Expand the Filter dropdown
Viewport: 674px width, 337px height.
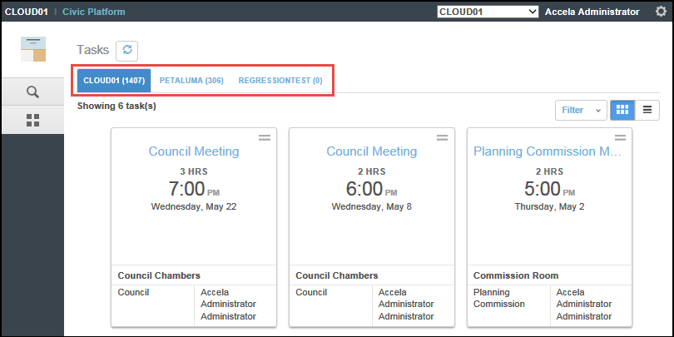pos(581,110)
